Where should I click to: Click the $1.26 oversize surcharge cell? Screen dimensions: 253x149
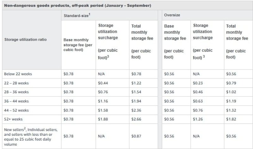click(198, 120)
